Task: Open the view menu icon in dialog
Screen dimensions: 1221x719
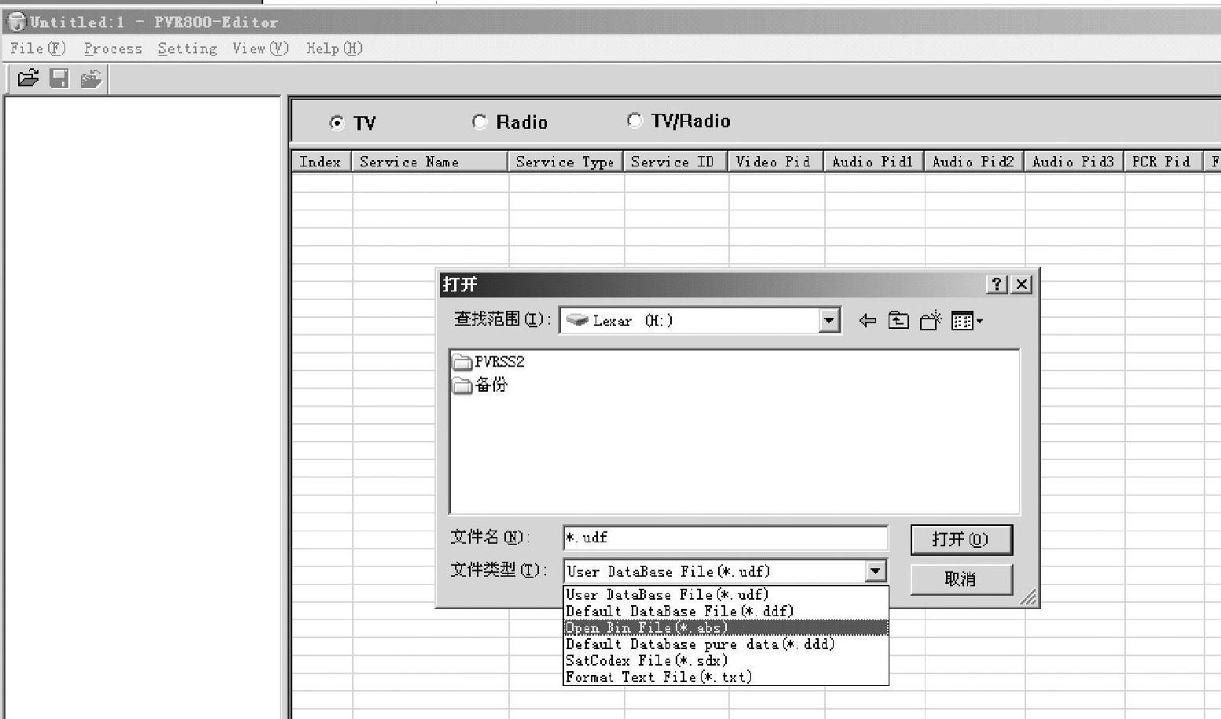Action: coord(967,320)
